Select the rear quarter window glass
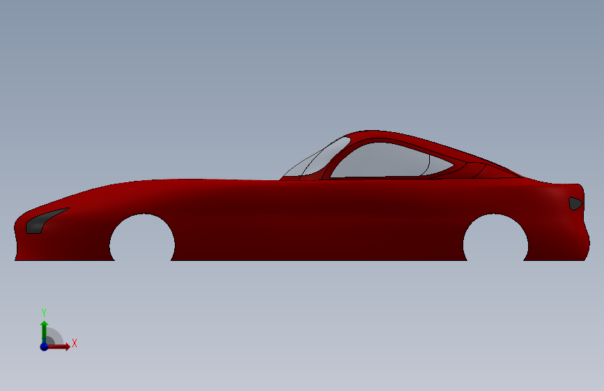The height and width of the screenshot is (391, 604). click(x=439, y=165)
